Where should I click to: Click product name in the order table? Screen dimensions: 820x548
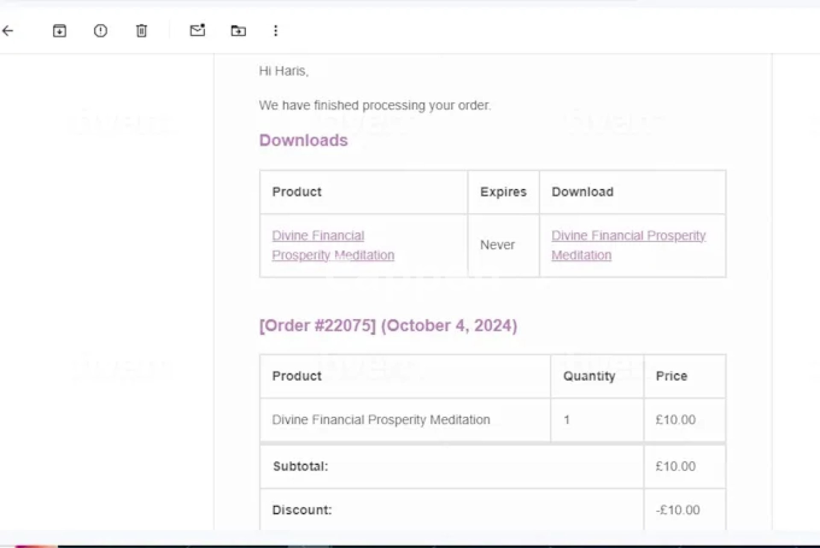coord(381,420)
